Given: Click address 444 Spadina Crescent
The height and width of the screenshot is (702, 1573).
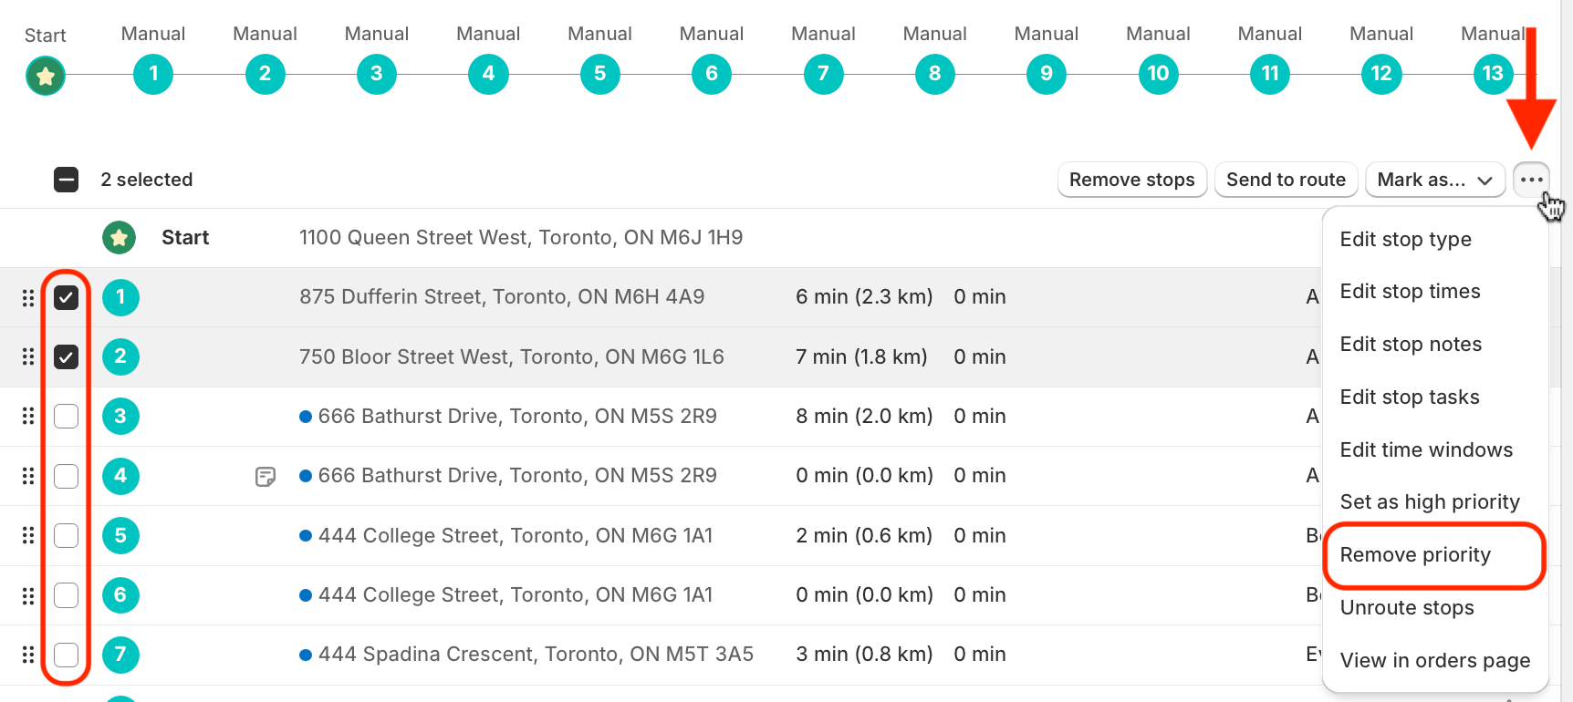Looking at the screenshot, I should 536,655.
